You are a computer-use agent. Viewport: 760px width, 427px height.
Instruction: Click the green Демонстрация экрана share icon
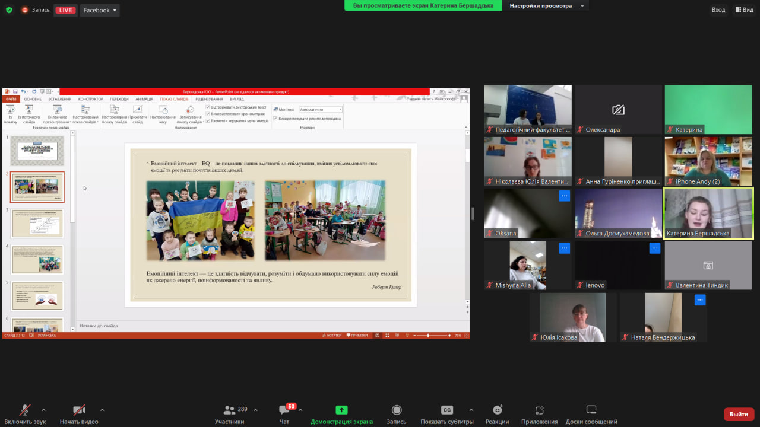point(341,410)
